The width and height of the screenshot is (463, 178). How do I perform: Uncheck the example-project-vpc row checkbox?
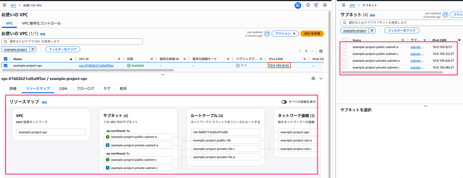pos(6,66)
